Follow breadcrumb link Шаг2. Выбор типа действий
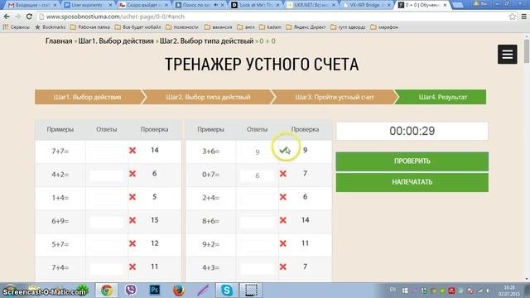This screenshot has width=530, height=298. (206, 41)
